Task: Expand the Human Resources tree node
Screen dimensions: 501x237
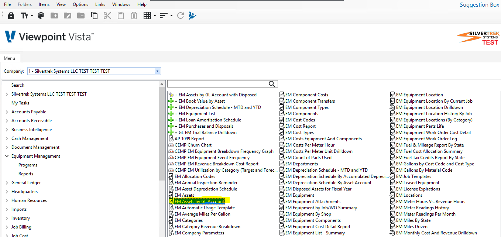Action: coord(7,200)
